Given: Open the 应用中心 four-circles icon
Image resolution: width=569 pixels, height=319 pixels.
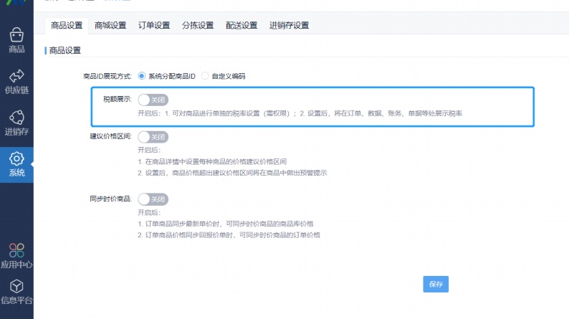Looking at the screenshot, I should [x=16, y=250].
